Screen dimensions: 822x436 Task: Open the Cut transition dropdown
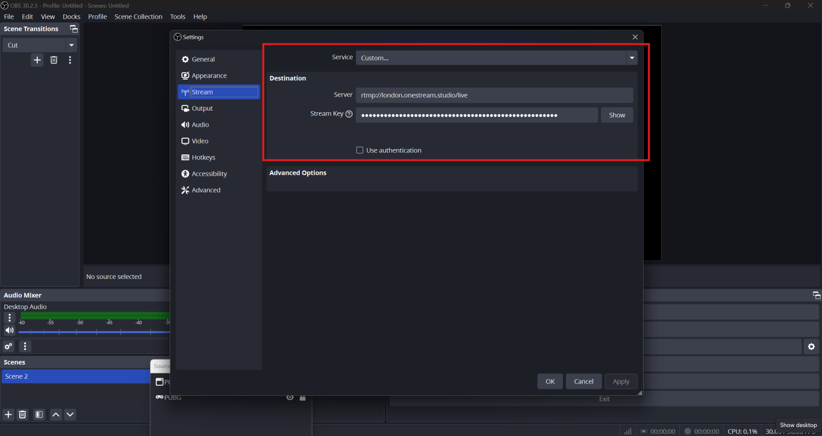click(71, 45)
